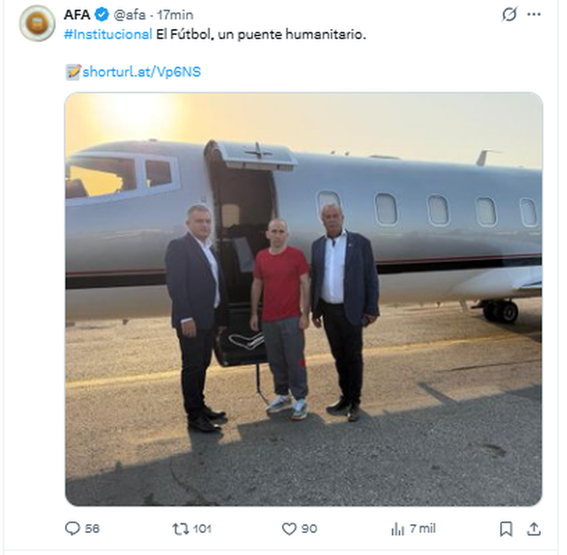Like the tweet with the heart icon
The height and width of the screenshot is (555, 567).
tap(289, 528)
